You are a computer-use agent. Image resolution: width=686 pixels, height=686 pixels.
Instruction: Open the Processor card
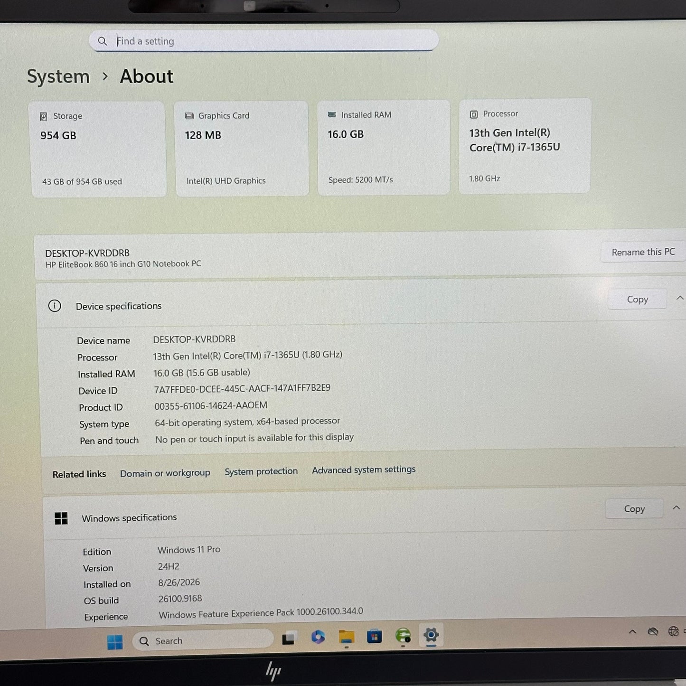[525, 146]
